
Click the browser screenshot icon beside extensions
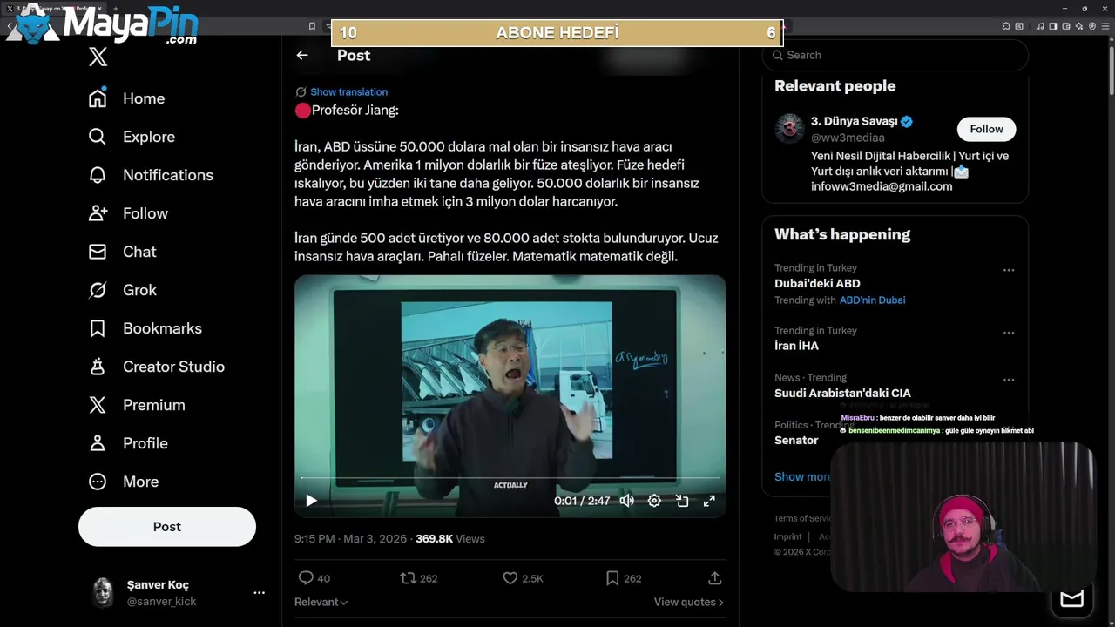pos(1019,26)
